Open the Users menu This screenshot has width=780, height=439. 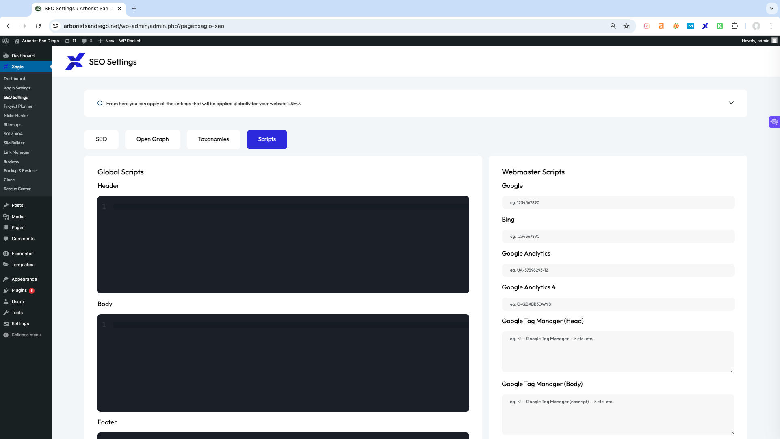pos(17,302)
